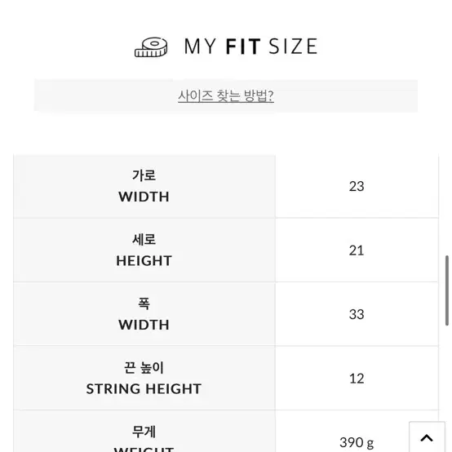Select the 가로 WIDTH label cell
452x452 pixels.
coord(144,186)
